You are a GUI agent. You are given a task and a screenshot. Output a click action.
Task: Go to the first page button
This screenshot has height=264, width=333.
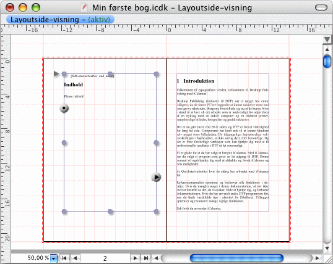64,258
